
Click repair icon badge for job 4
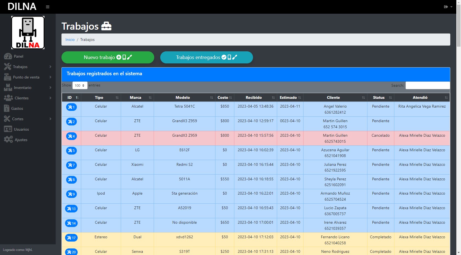coord(71,136)
